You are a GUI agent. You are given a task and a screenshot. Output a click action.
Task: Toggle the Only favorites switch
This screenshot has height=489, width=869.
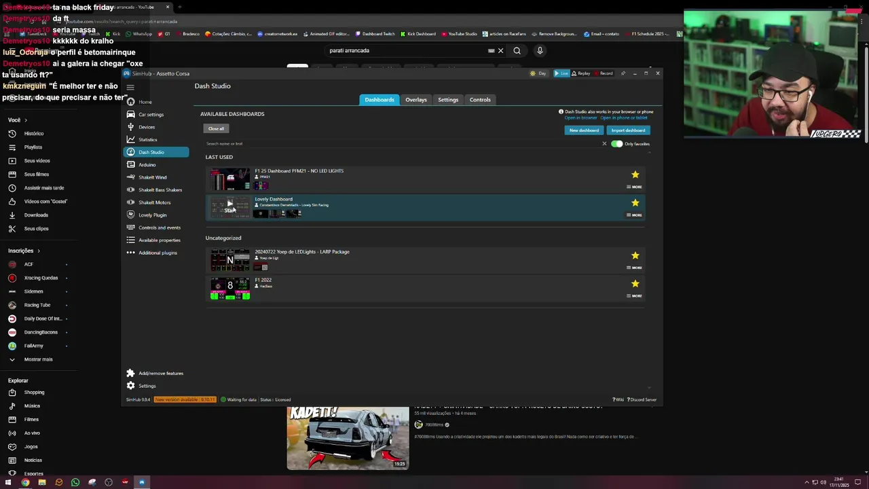coord(616,144)
